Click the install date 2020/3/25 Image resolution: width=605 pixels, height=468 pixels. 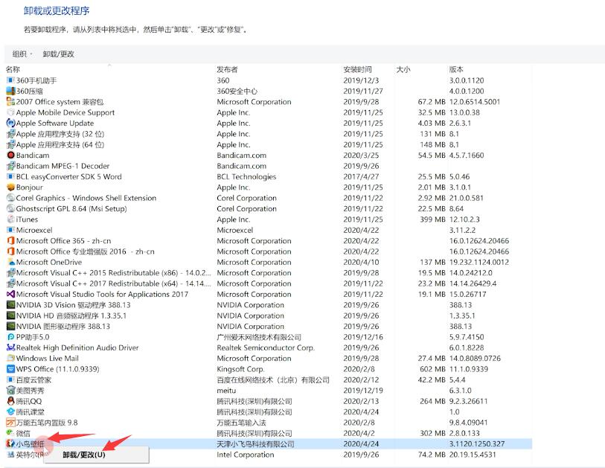361,155
